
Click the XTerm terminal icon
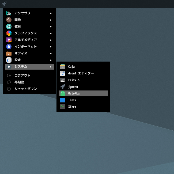tap(63, 107)
